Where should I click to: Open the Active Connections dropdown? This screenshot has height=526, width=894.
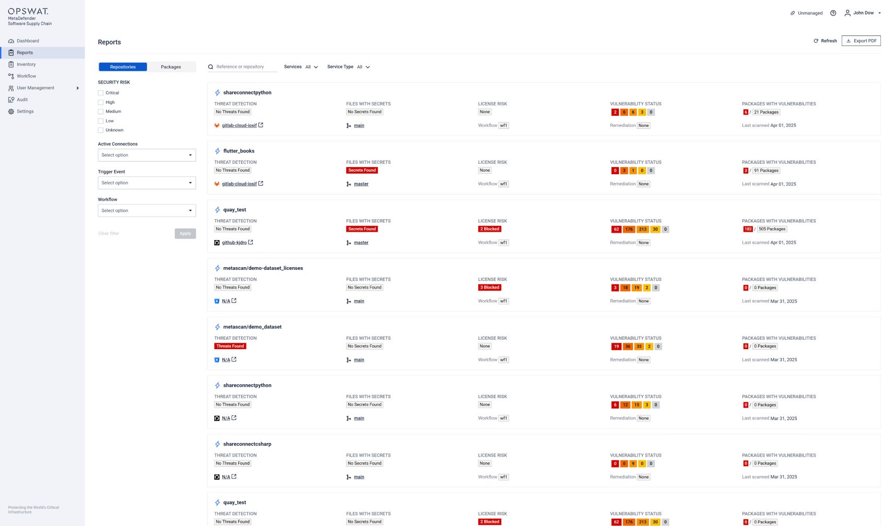tap(146, 155)
